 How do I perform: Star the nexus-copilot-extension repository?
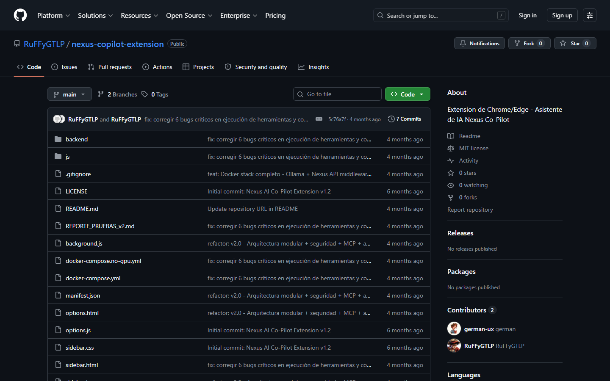(x=575, y=43)
